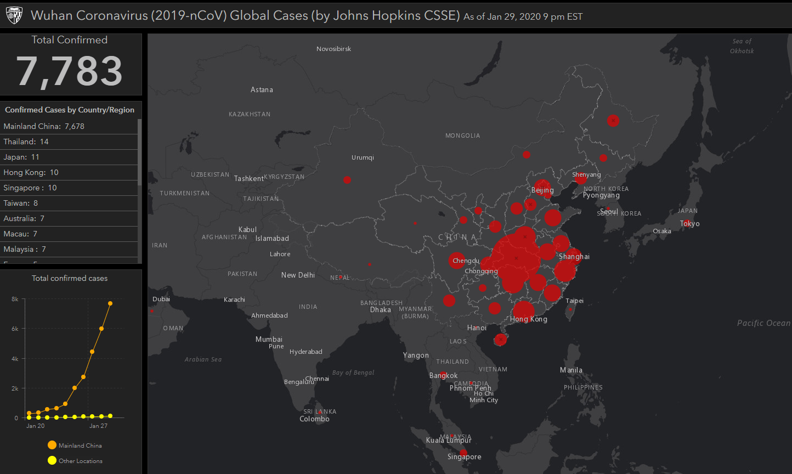The height and width of the screenshot is (474, 792).
Task: Select the Macau: 7 row
Action: point(69,234)
